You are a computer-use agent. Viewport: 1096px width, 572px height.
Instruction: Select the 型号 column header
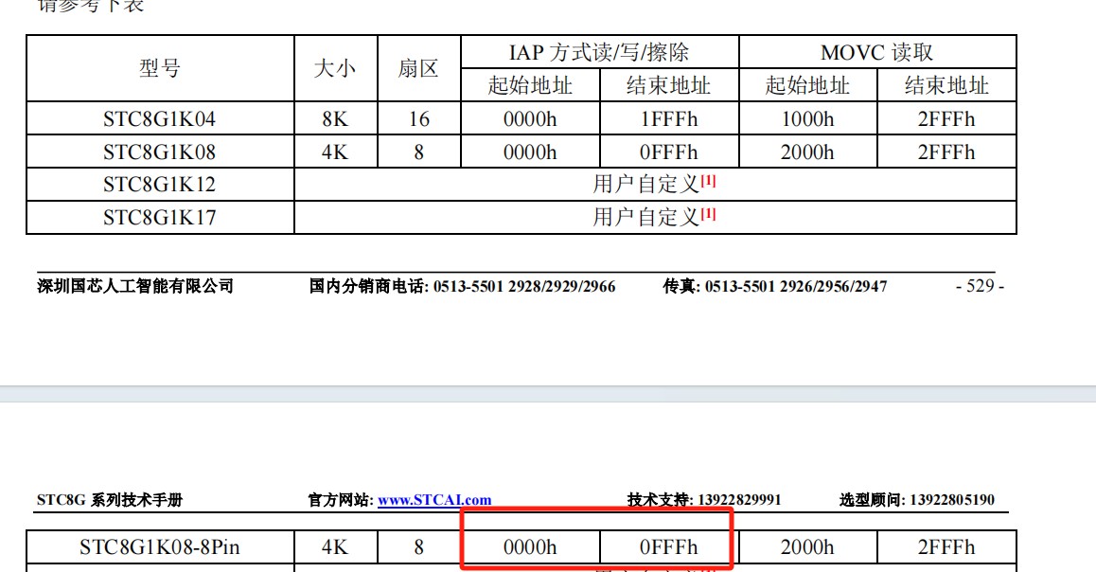[160, 68]
